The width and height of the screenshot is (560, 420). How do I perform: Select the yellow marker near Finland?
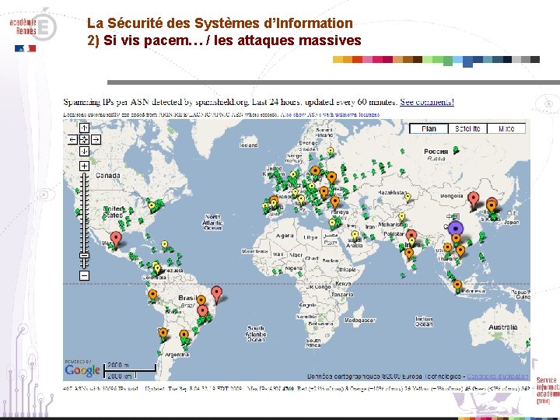331,151
